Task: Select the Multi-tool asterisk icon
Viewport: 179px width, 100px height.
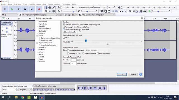Action: point(54,11)
